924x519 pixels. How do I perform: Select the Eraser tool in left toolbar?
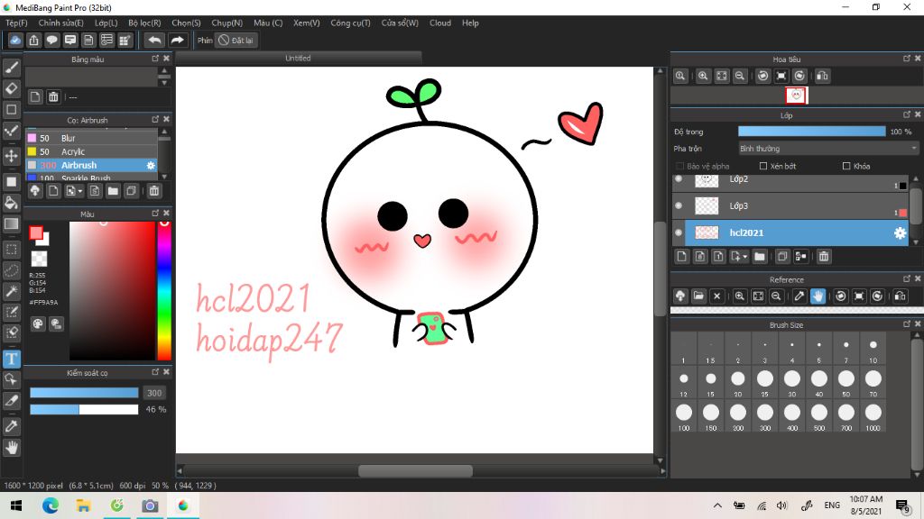click(11, 88)
